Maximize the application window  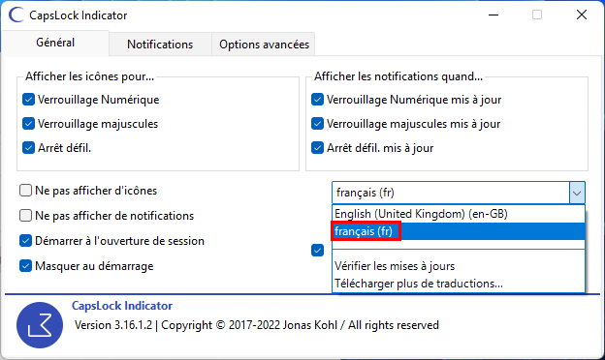point(537,15)
